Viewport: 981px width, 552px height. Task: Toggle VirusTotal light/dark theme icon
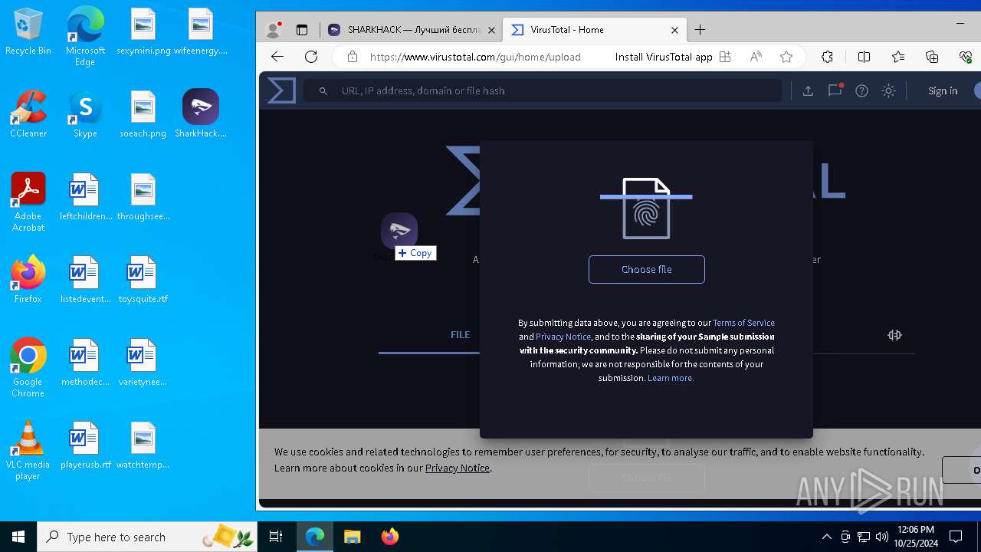point(888,90)
